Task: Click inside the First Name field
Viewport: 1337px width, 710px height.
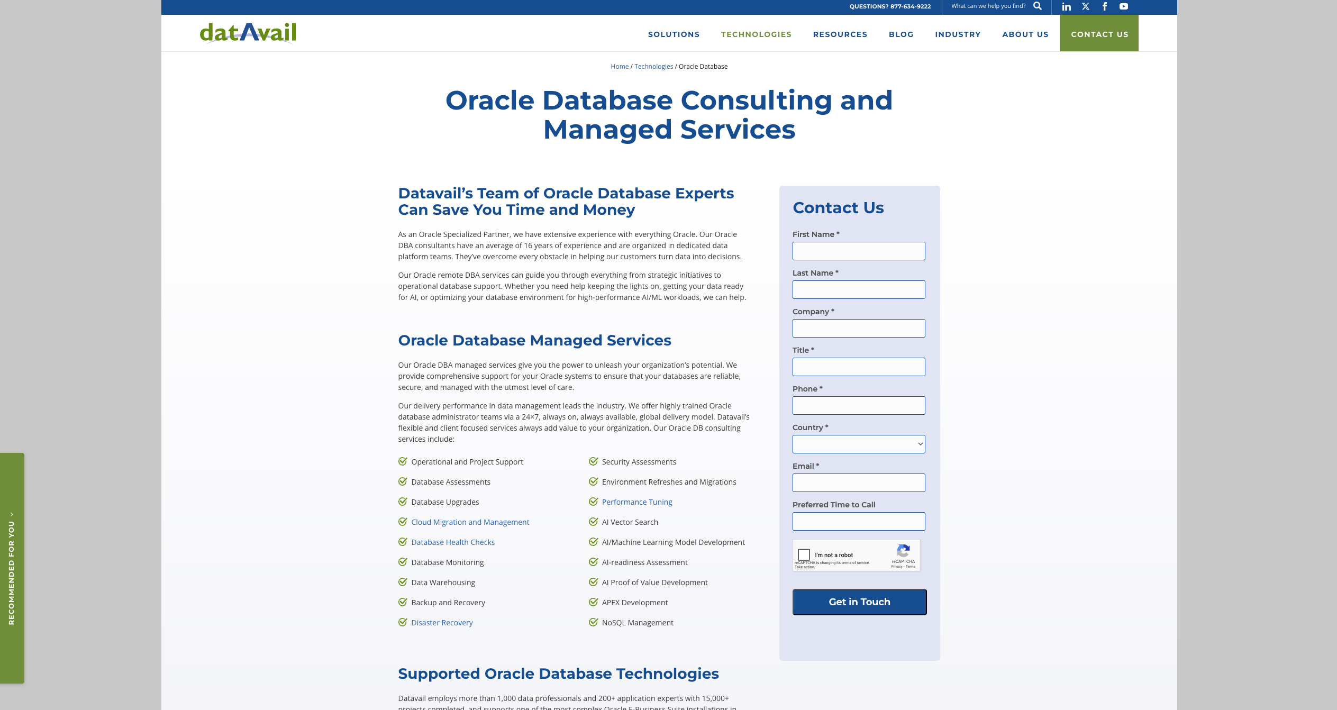Action: click(x=858, y=251)
